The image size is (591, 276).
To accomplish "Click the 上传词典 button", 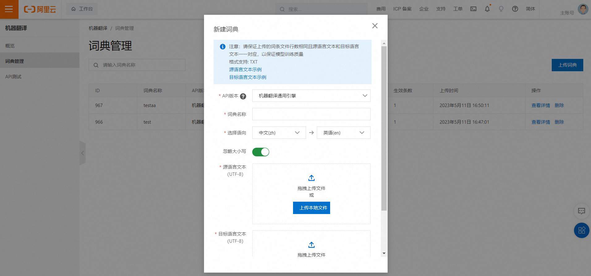I will [x=567, y=65].
